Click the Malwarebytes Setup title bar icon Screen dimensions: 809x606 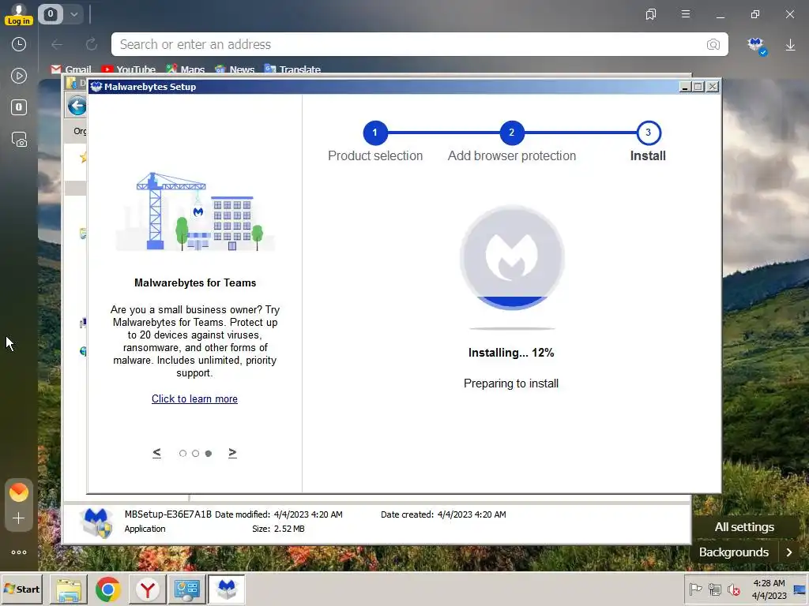pos(96,87)
